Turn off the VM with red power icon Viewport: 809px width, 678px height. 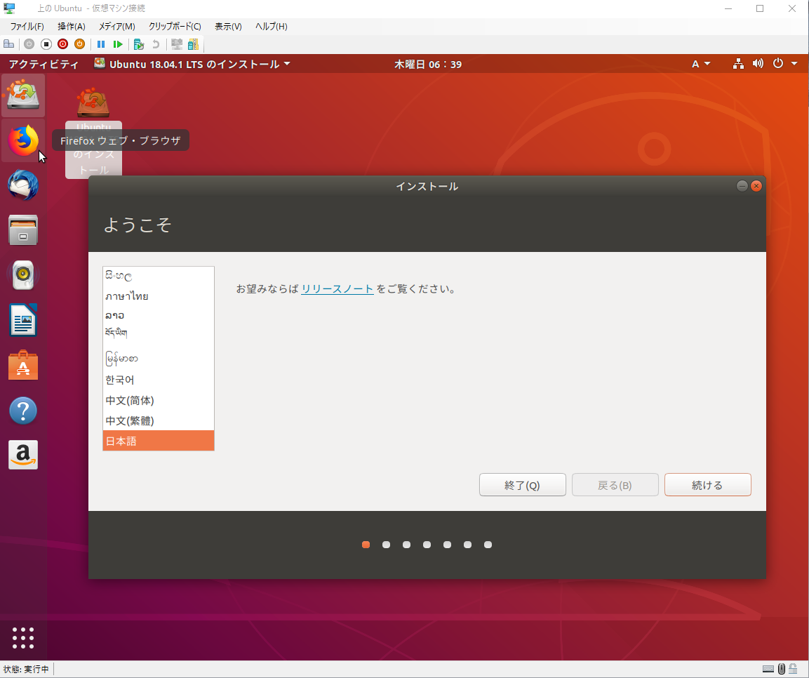click(x=62, y=44)
